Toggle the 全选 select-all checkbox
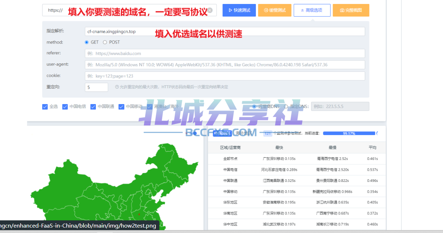The image size is (443, 233). pyautogui.click(x=45, y=107)
